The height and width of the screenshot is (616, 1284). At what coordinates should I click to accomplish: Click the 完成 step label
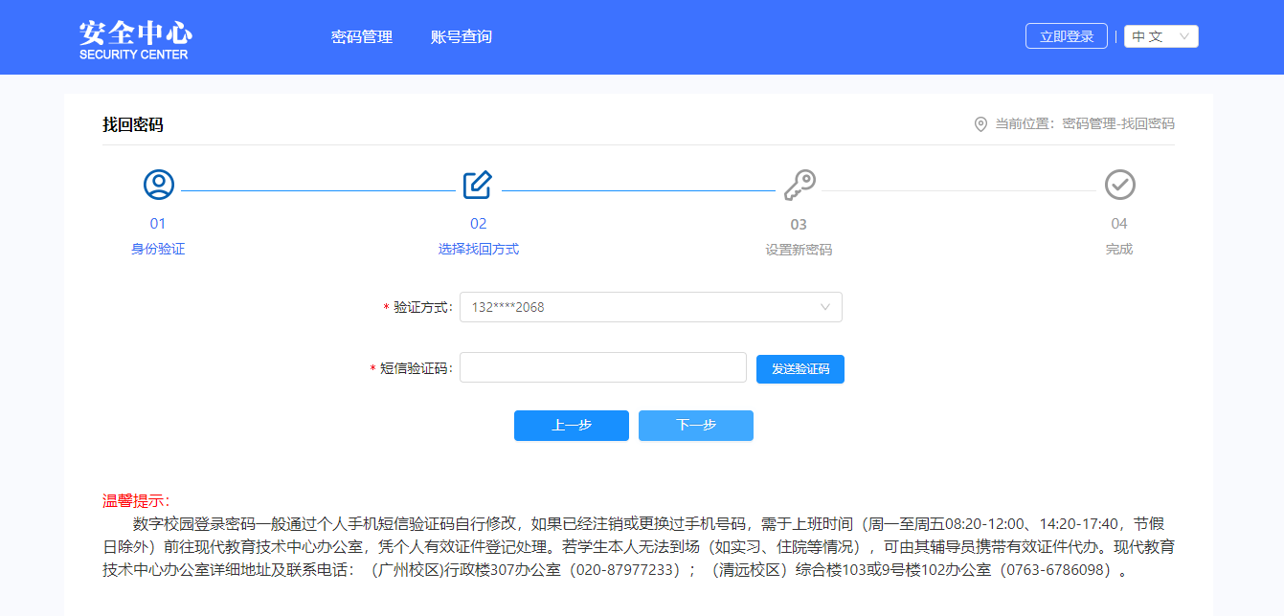1119,249
